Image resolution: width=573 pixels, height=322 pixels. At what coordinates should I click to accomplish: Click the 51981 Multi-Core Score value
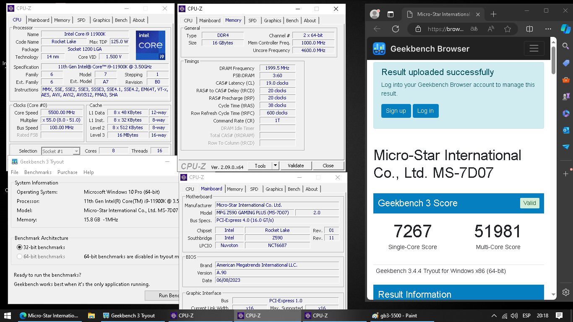click(498, 231)
